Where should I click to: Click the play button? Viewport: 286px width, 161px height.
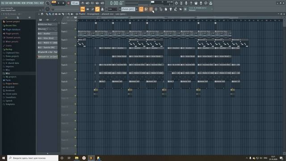[x=59, y=3]
